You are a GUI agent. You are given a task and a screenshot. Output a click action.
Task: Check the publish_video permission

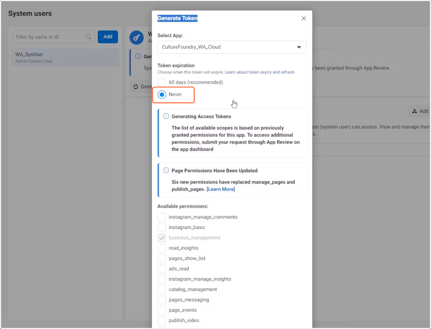(x=162, y=320)
